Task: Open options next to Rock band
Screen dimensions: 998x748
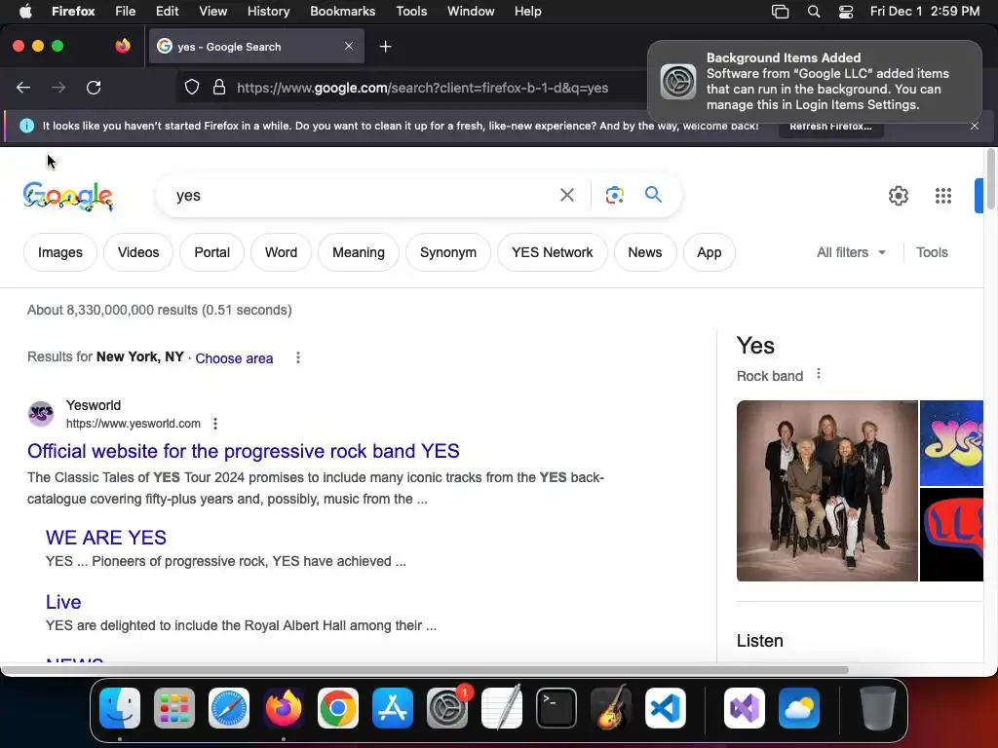Action: [x=819, y=374]
